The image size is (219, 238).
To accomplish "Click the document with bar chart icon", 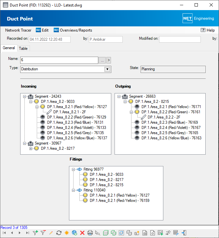I will (x=145, y=233).
